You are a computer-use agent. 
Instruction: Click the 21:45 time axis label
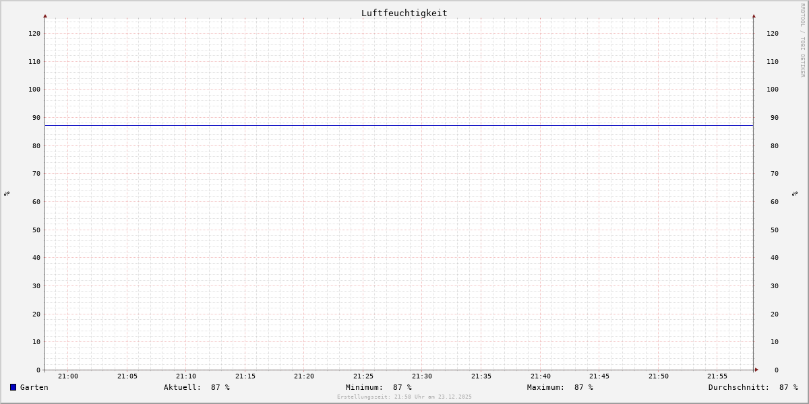click(x=599, y=376)
